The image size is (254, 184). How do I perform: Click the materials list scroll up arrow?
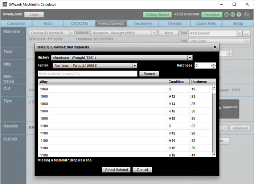tap(214, 88)
